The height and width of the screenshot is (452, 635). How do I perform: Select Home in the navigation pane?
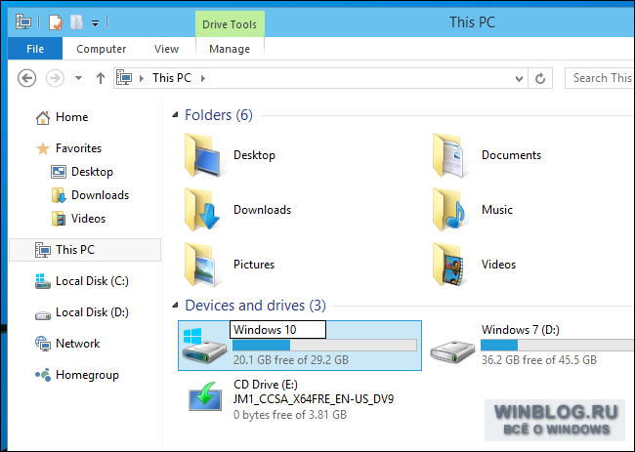tap(71, 117)
